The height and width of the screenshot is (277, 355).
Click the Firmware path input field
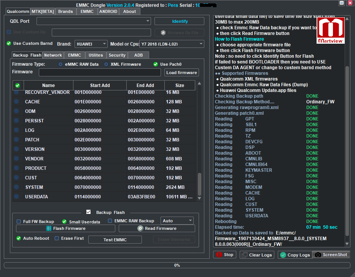click(100, 72)
